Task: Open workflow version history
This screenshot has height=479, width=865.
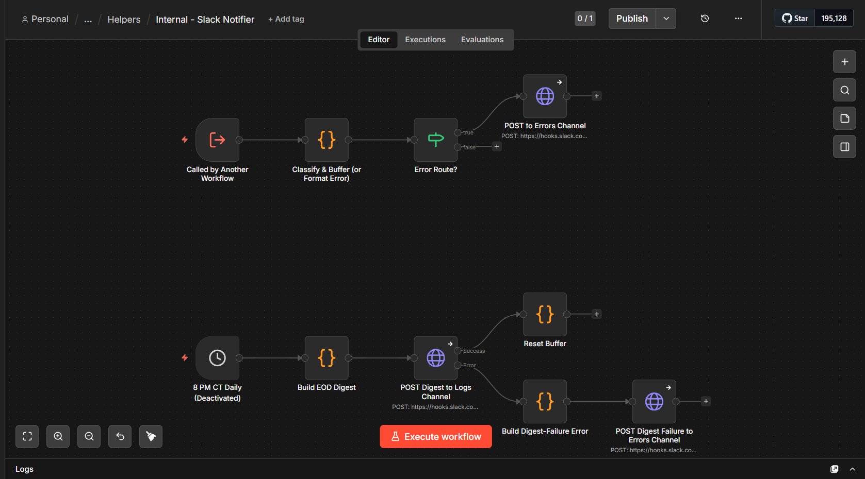Action: click(705, 19)
